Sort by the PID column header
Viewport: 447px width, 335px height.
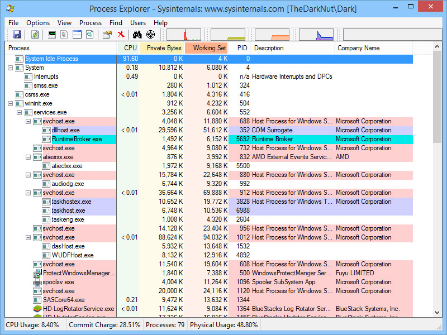[x=240, y=48]
